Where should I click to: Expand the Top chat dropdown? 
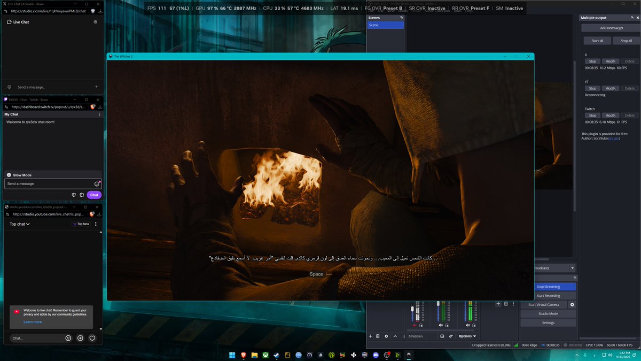[20, 224]
